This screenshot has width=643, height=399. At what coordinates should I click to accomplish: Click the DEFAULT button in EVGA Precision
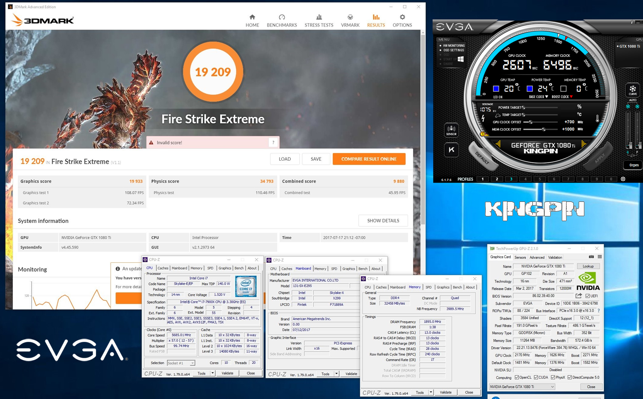pyautogui.click(x=483, y=158)
